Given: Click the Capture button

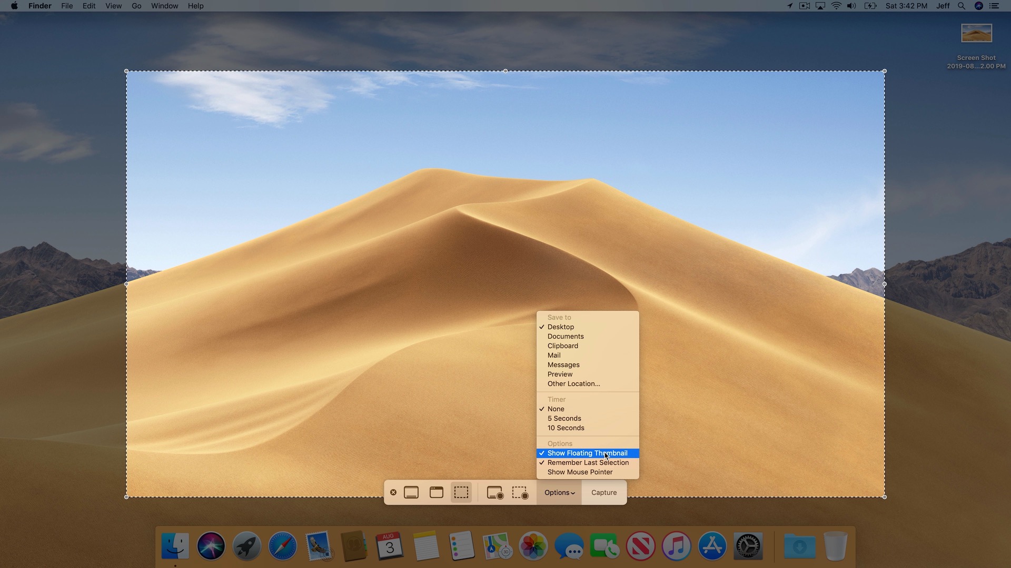Looking at the screenshot, I should click(603, 492).
